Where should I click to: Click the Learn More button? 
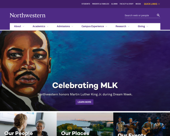(84, 102)
